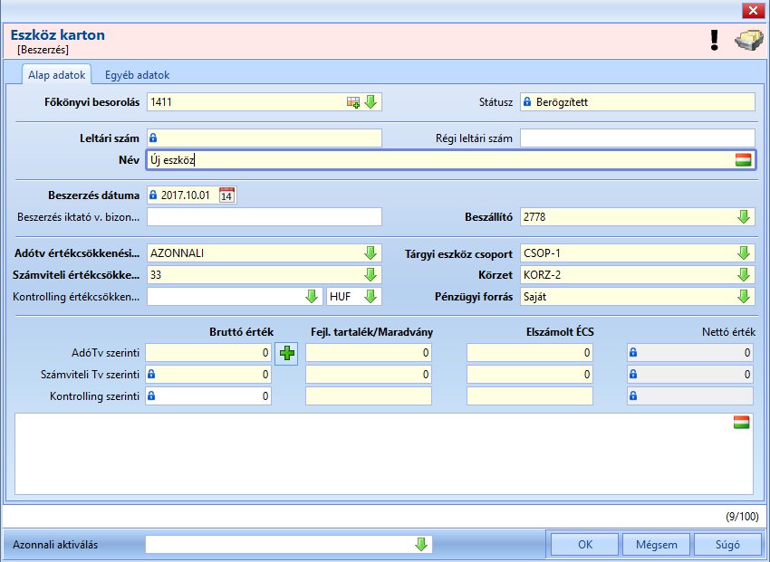
Task: Click Számviteli Tv Fejl. tartalék field
Action: point(369,374)
